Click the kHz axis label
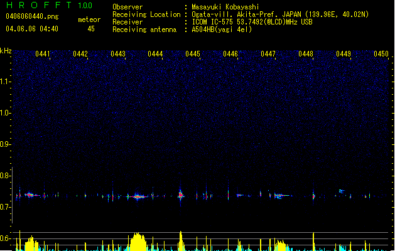This screenshot has width=395, height=251. click(6, 51)
